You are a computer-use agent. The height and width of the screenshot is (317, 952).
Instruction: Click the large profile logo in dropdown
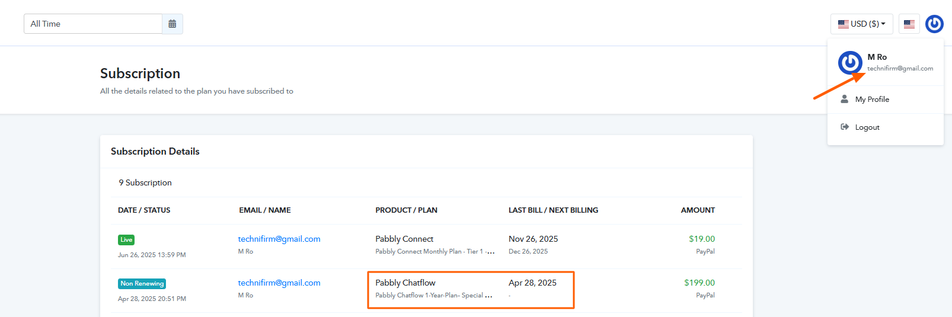[850, 63]
